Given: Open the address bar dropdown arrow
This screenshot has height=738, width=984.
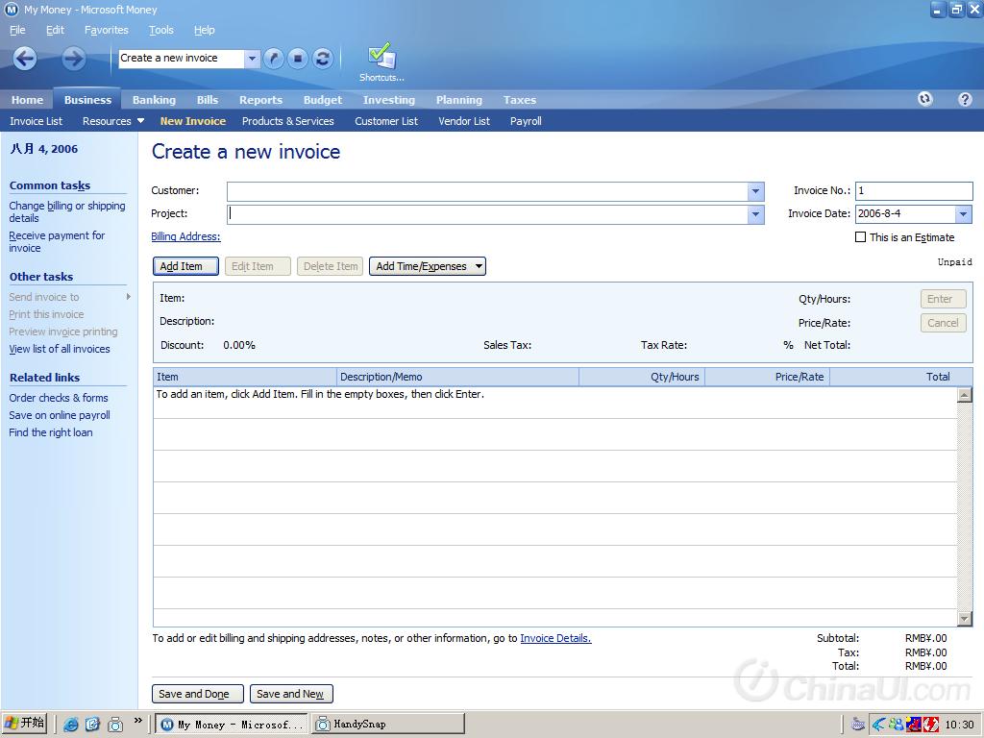Looking at the screenshot, I should (252, 59).
